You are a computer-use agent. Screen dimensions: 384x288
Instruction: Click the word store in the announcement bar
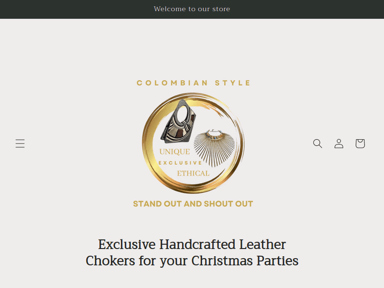(x=221, y=9)
